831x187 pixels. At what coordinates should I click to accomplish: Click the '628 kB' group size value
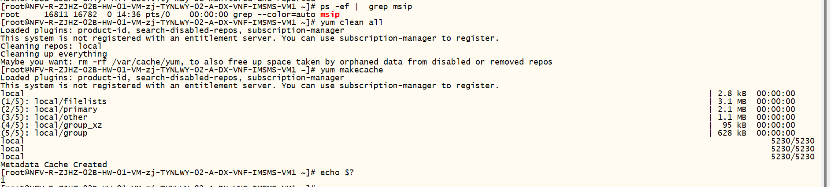(732, 133)
